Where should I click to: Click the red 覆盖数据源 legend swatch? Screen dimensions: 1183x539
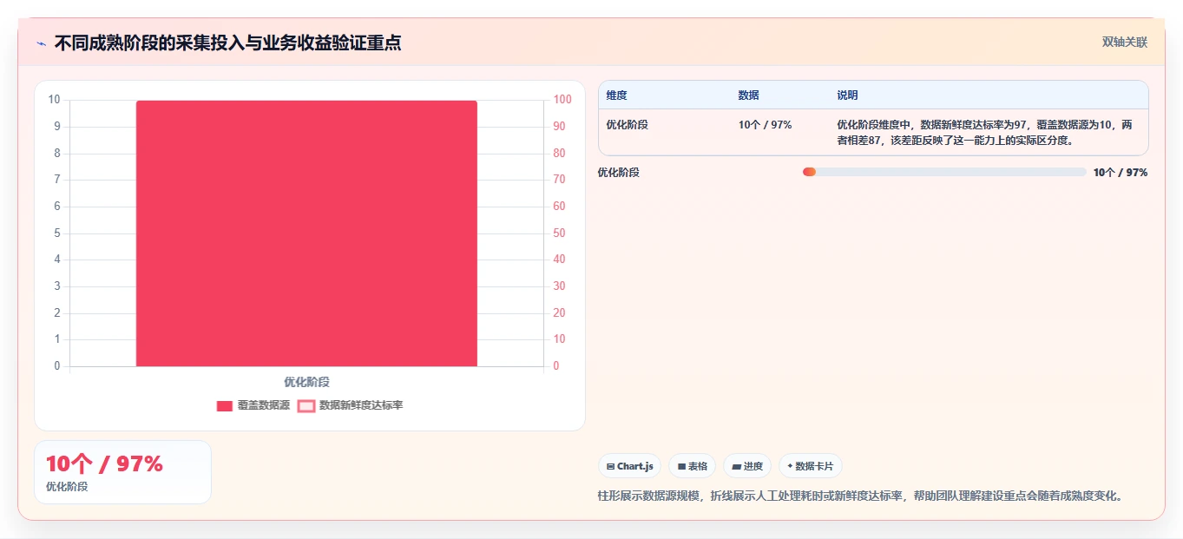coord(224,405)
